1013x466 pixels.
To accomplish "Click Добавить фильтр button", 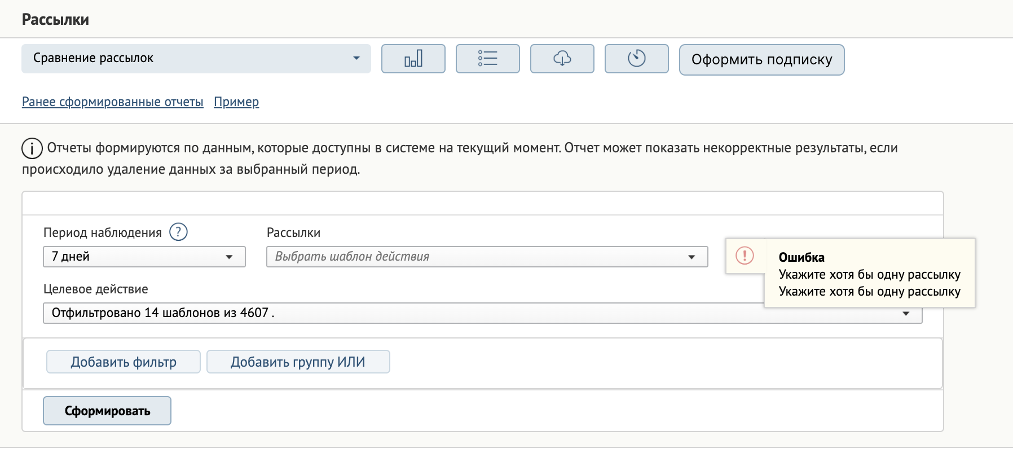I will coord(124,362).
